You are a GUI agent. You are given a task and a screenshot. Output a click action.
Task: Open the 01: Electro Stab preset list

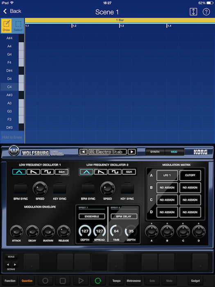pos(107,152)
